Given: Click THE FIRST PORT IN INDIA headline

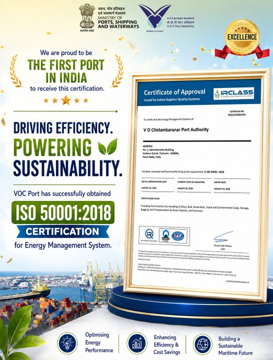Looking at the screenshot, I should point(66,71).
